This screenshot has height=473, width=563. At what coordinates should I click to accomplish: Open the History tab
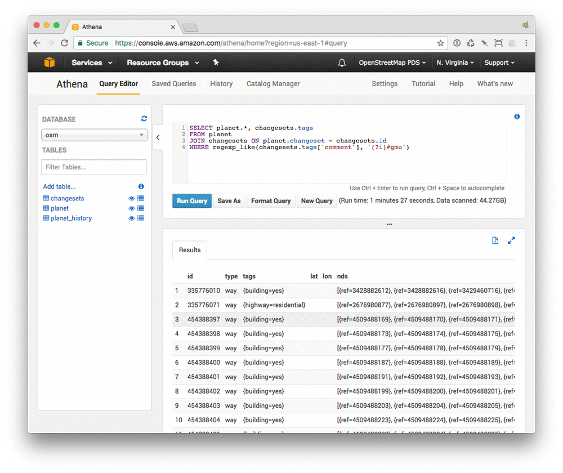coord(221,84)
